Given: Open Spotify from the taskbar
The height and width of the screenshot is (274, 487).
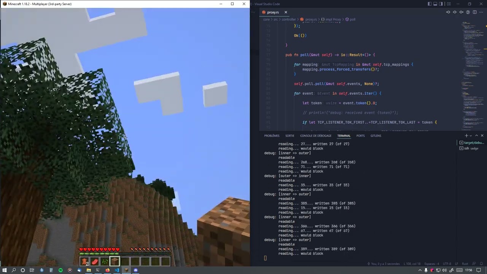Looking at the screenshot, I should coord(60,270).
